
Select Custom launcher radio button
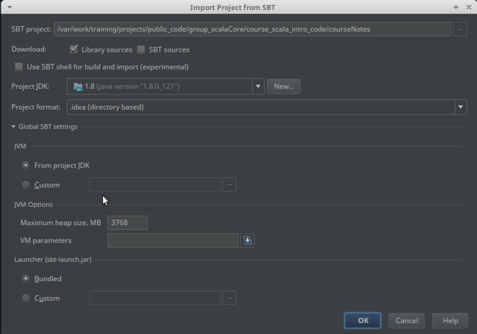[x=26, y=298]
